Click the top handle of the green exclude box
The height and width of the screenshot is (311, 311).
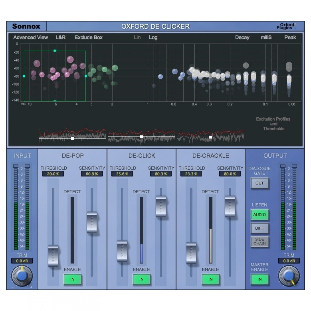[55, 51]
